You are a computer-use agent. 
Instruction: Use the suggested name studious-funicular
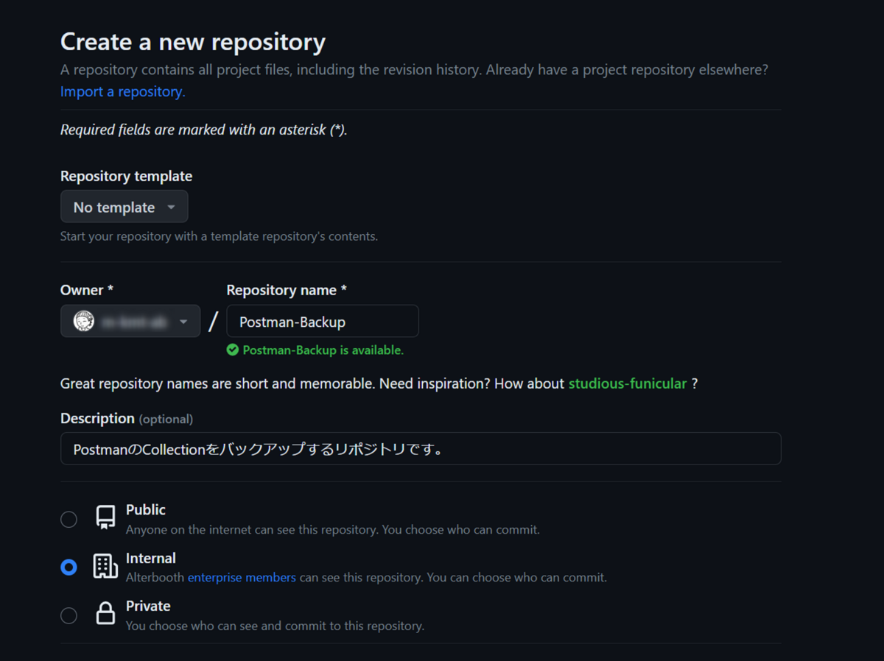pyautogui.click(x=628, y=383)
